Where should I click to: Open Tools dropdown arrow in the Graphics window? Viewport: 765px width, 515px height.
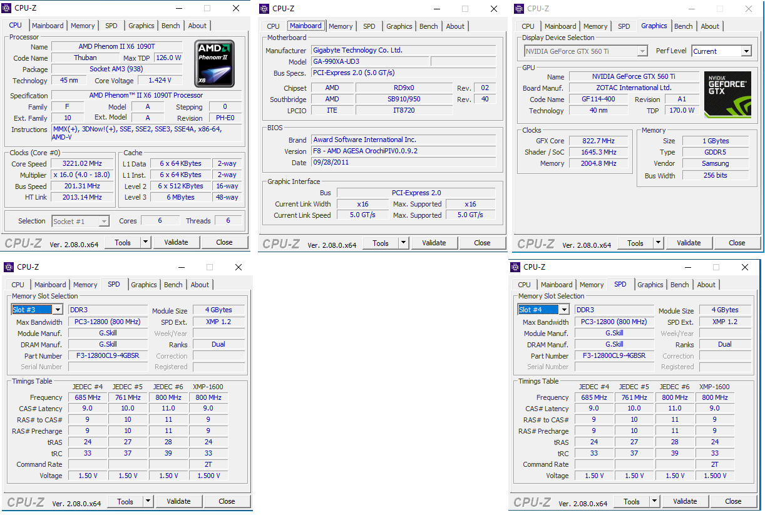point(657,243)
